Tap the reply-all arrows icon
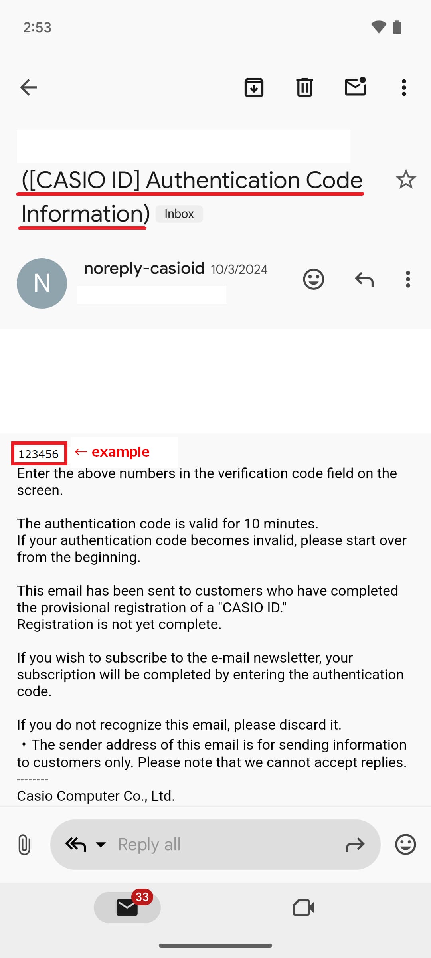The image size is (431, 958). 76,845
